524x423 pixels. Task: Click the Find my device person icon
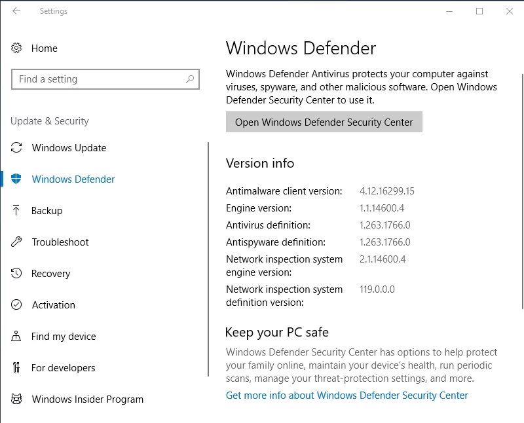17,337
